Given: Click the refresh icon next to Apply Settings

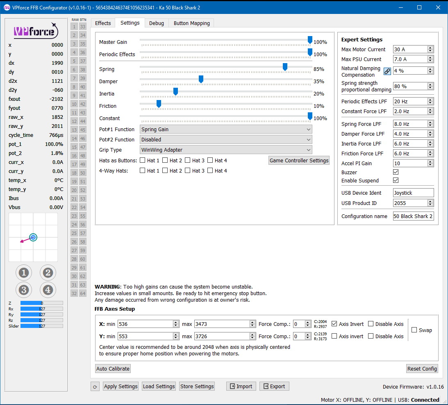Looking at the screenshot, I should tap(95, 387).
